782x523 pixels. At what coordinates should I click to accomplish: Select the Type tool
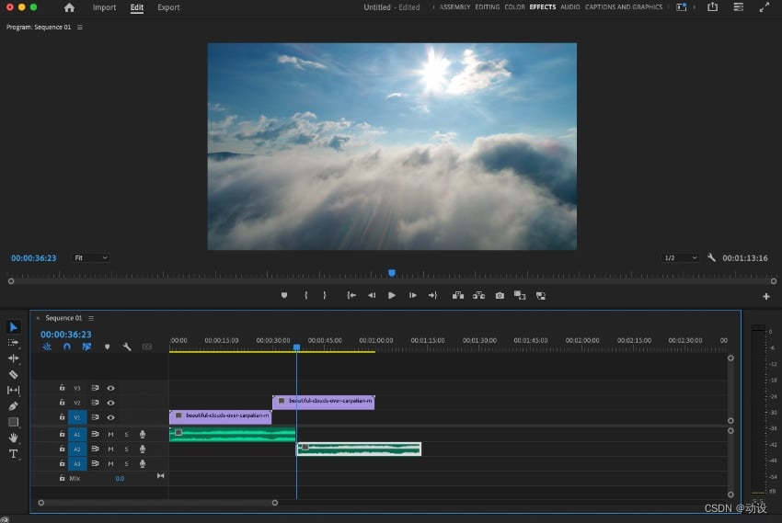tap(14, 453)
